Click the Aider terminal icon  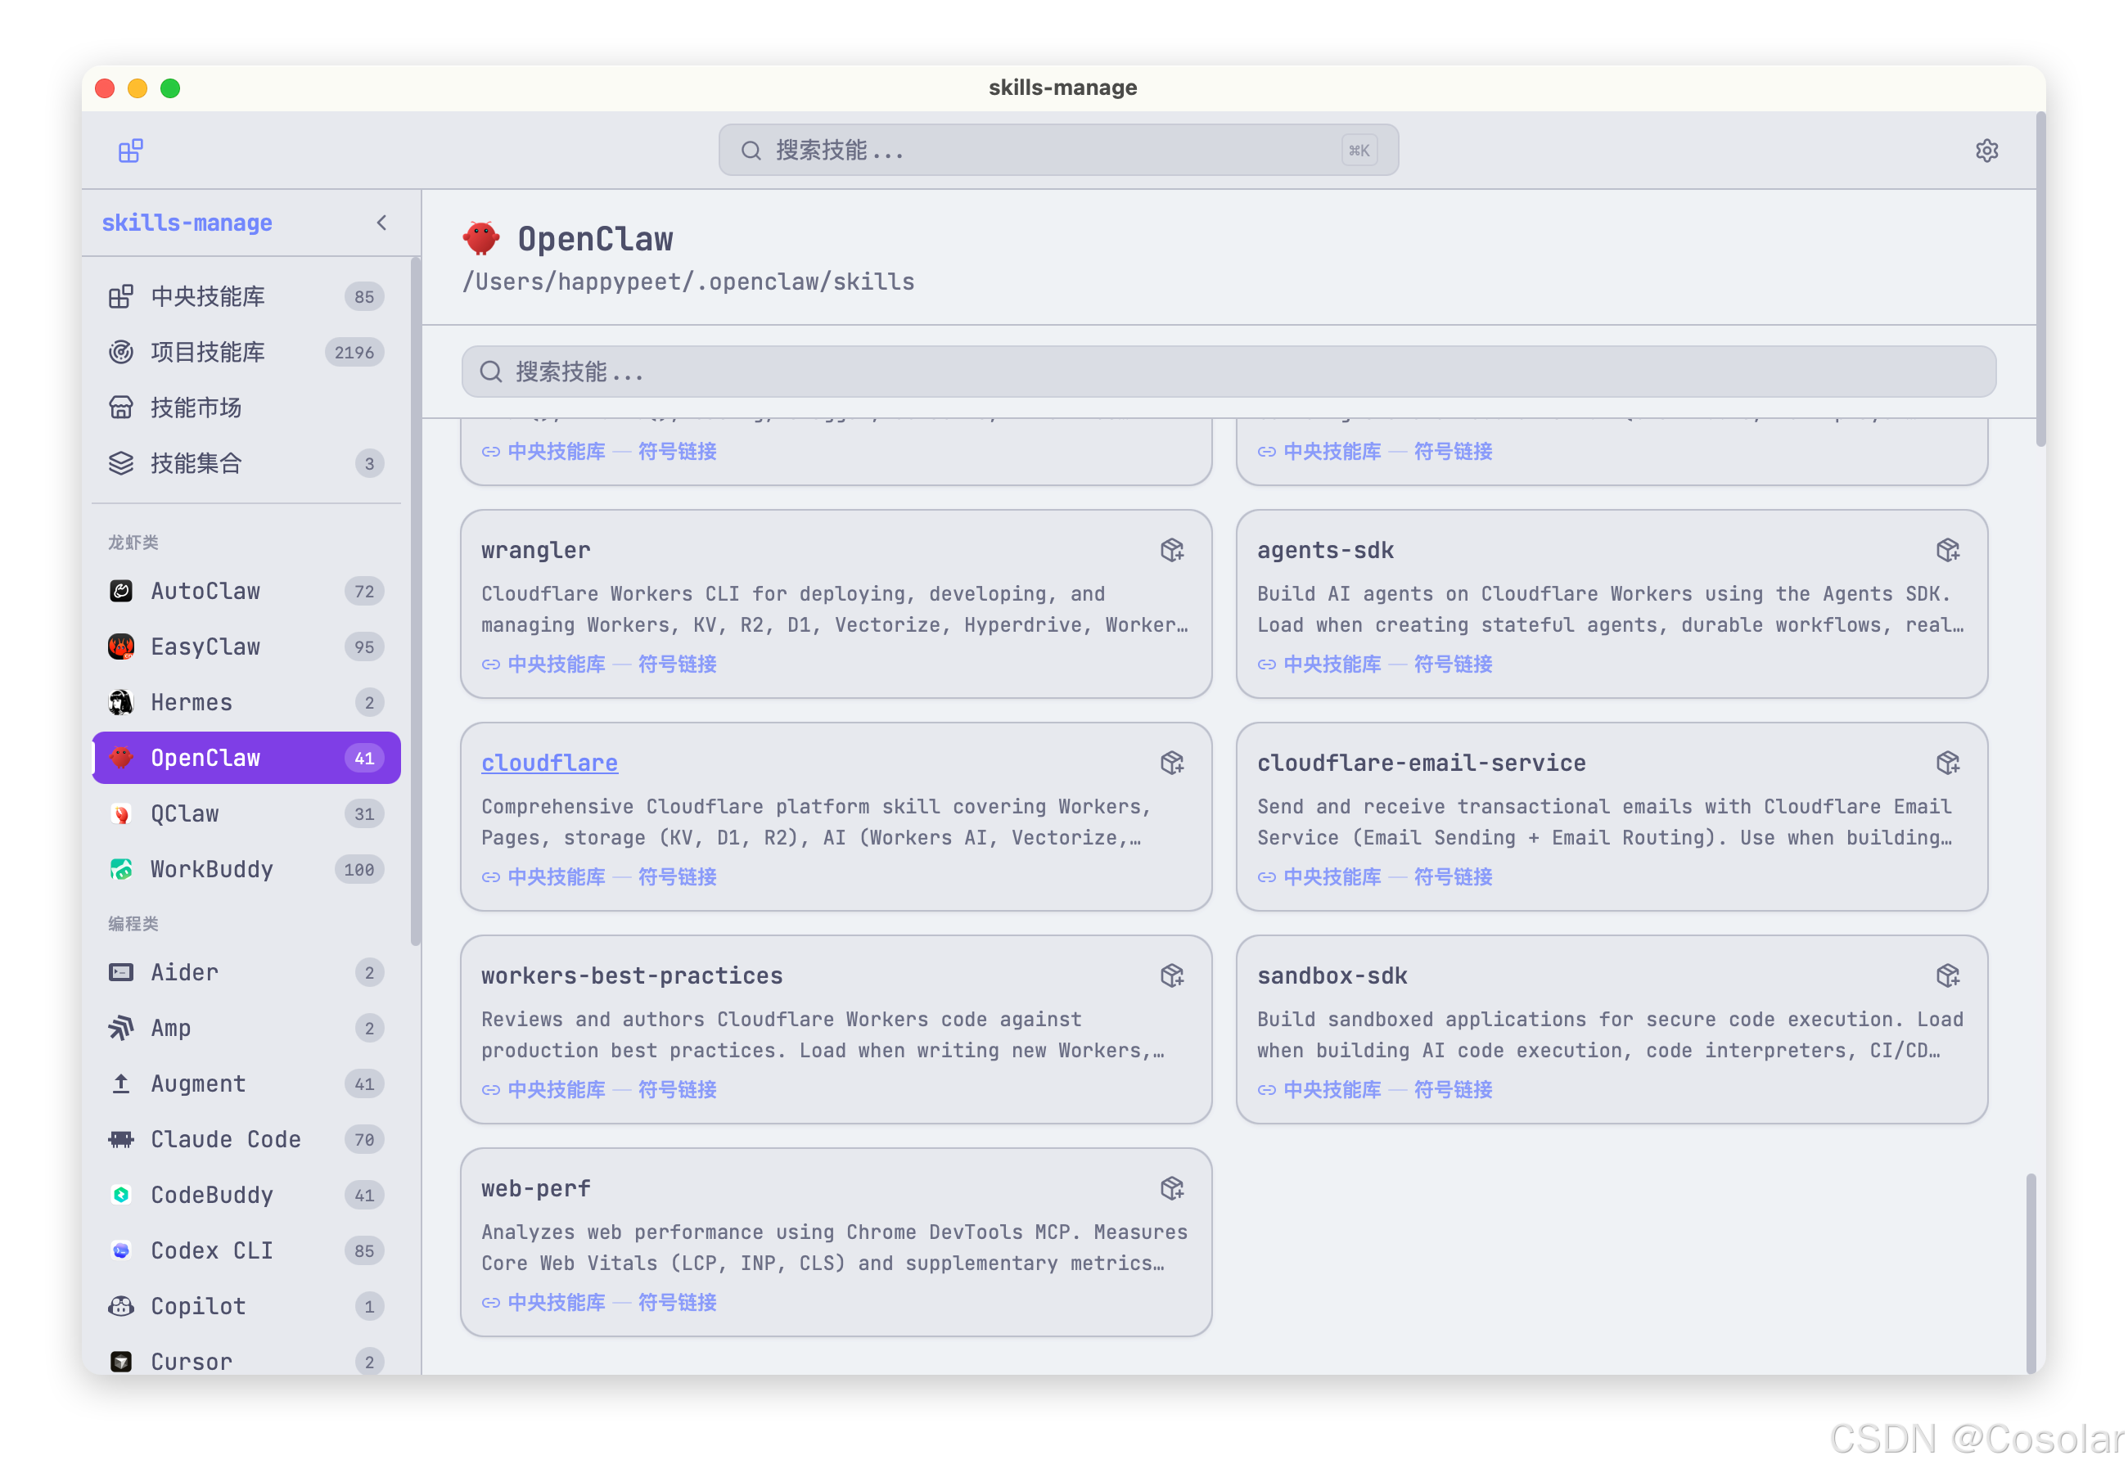(x=121, y=972)
